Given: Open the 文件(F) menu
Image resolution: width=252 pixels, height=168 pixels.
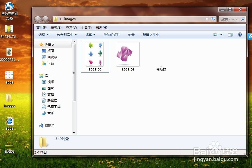Looking at the screenshot, I should click(x=41, y=27).
